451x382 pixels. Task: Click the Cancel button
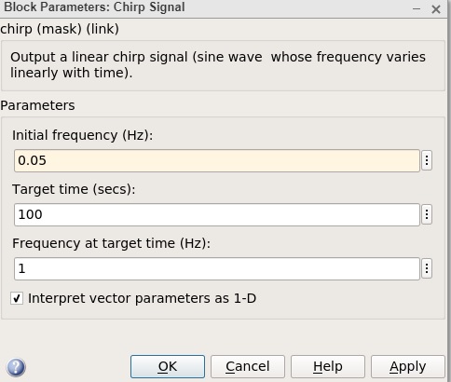[248, 367]
